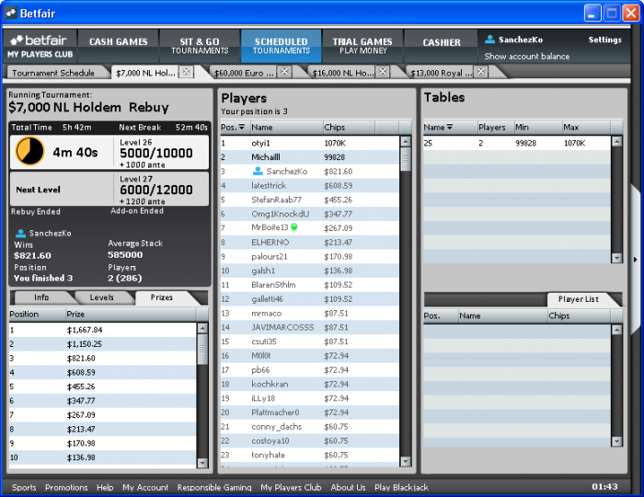Open the About Us link
This screenshot has height=497, width=644.
pyautogui.click(x=349, y=488)
